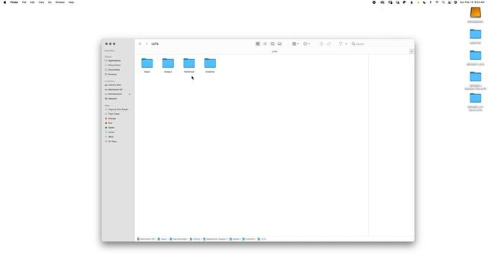Open Applications in the sidebar
This screenshot has height=274, width=488.
click(x=114, y=61)
